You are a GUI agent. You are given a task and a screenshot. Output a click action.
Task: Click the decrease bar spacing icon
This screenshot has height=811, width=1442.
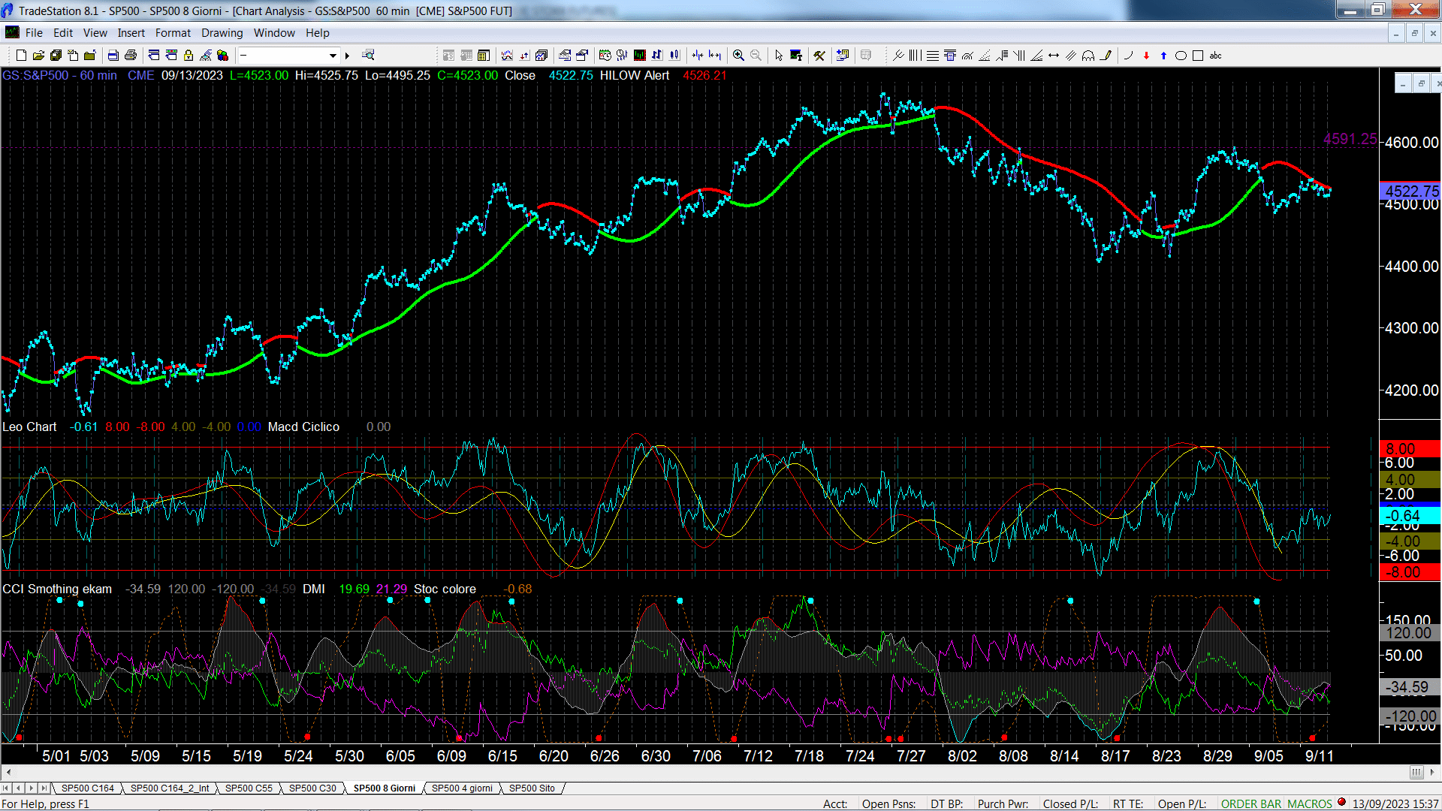[x=698, y=55]
